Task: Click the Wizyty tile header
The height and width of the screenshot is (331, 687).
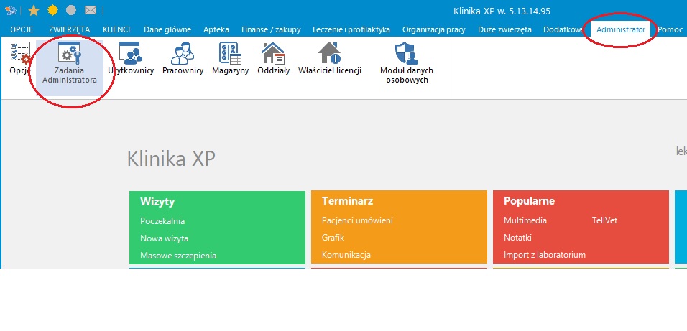Action: coord(157,202)
